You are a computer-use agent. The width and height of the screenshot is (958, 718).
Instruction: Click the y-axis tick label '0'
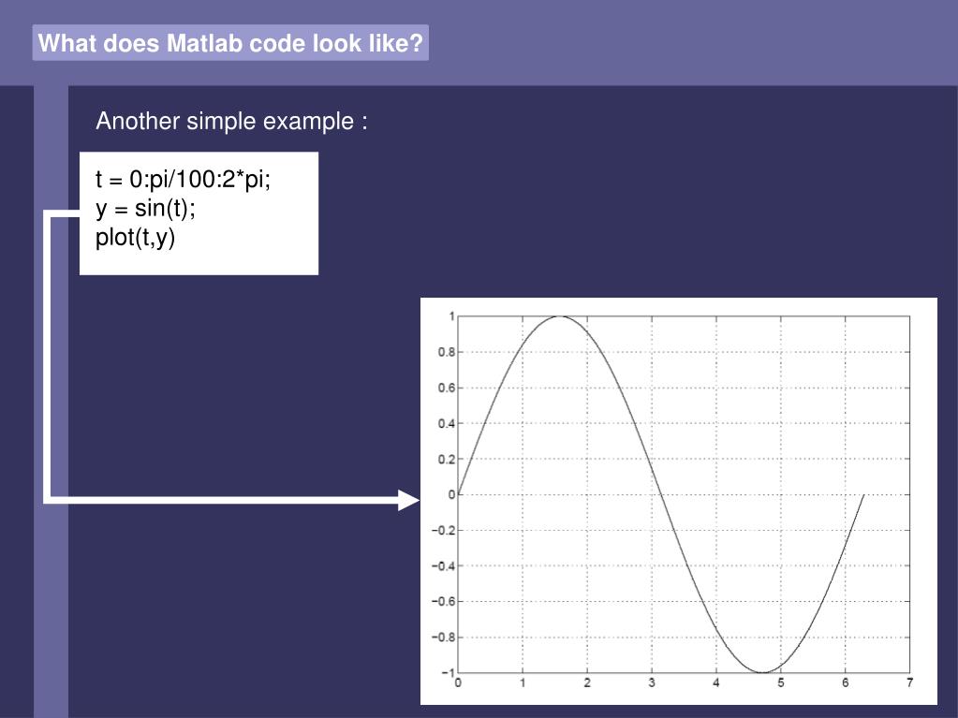(451, 494)
